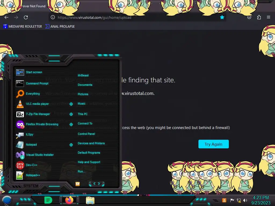Open Pictures in the start menu
The height and width of the screenshot is (206, 275).
click(83, 94)
